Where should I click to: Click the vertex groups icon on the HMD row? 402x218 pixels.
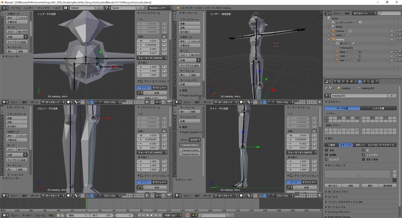point(360,56)
